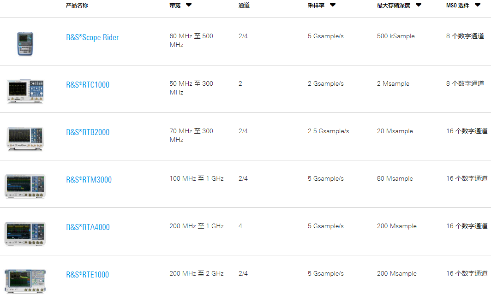Open the R&S Scope Rider product link
This screenshot has width=491, height=301.
click(x=92, y=37)
